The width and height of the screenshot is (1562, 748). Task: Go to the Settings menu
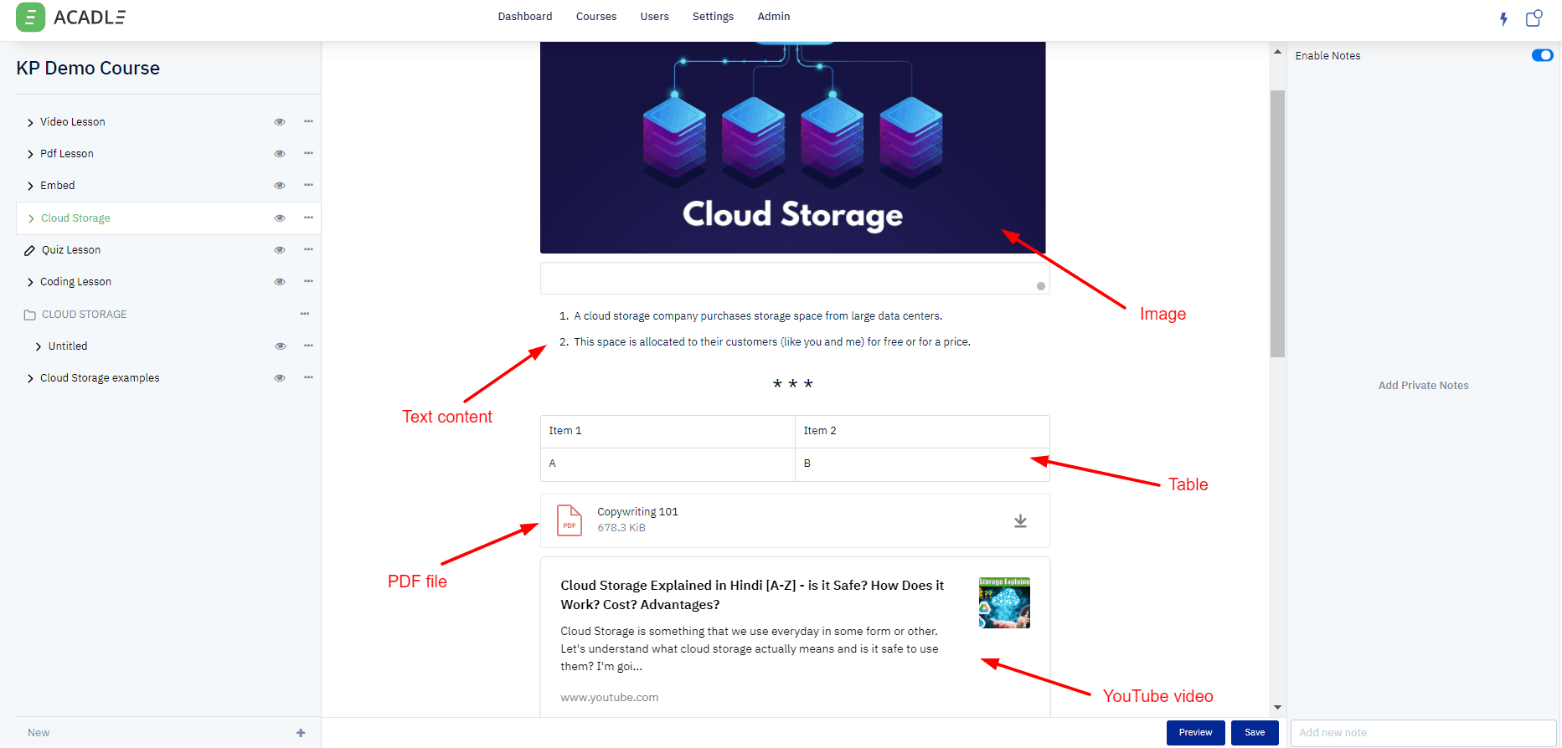coord(713,17)
